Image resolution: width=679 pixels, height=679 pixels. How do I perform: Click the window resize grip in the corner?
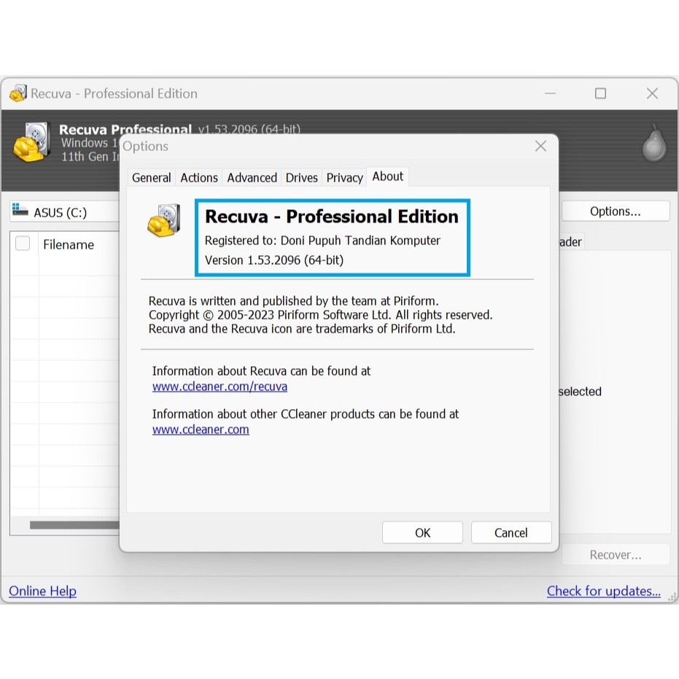[672, 597]
